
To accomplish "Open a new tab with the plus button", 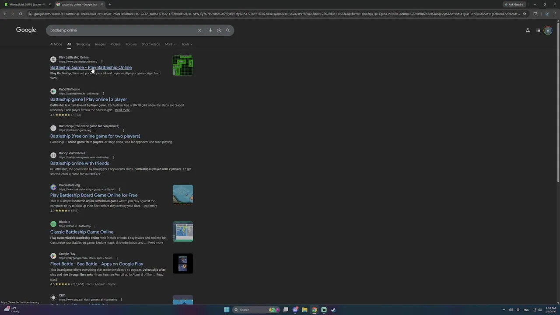I will [110, 4].
